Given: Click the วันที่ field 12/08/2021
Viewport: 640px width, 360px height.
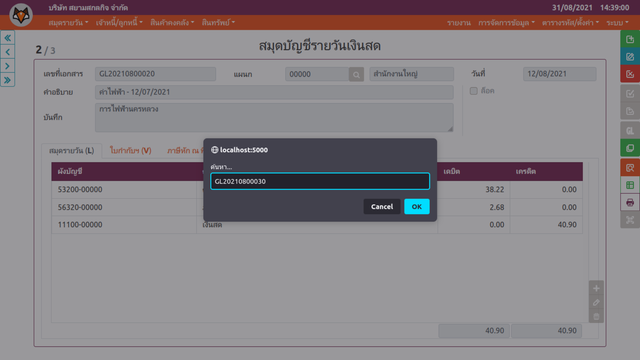Looking at the screenshot, I should pyautogui.click(x=560, y=74).
